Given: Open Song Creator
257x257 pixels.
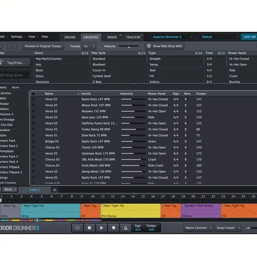Looking at the screenshot, I should (x=228, y=228).
